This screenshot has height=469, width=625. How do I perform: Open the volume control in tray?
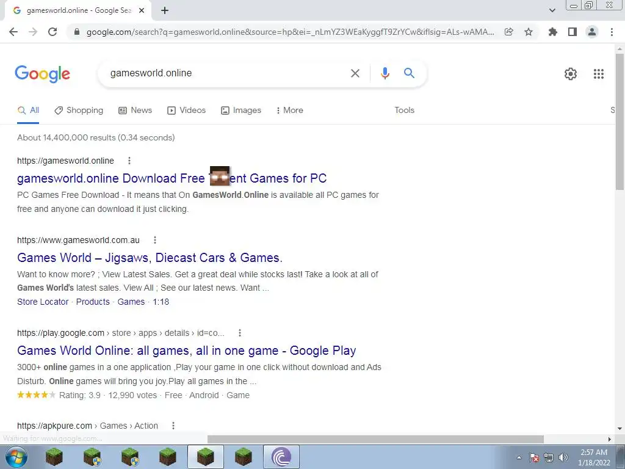coord(563,457)
